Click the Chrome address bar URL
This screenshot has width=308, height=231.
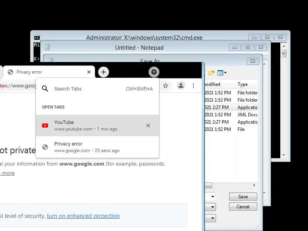point(18,85)
